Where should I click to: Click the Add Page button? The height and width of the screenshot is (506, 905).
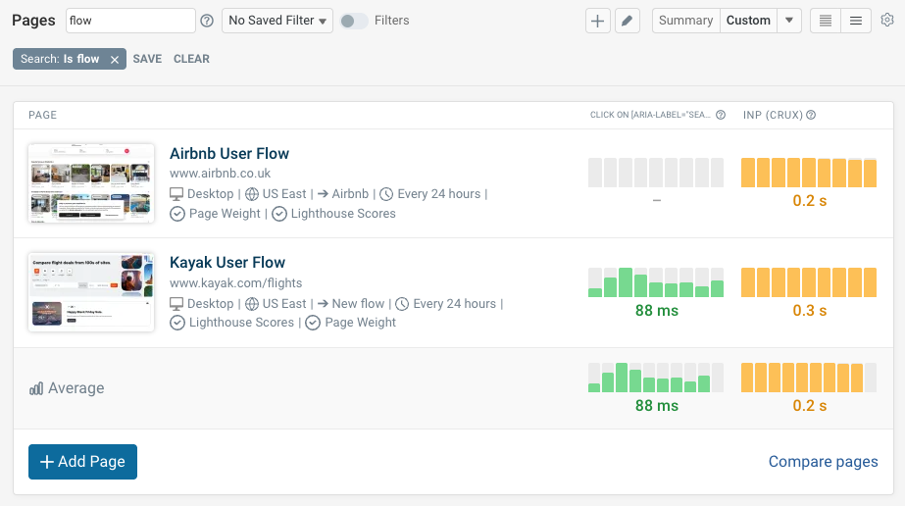coord(82,462)
